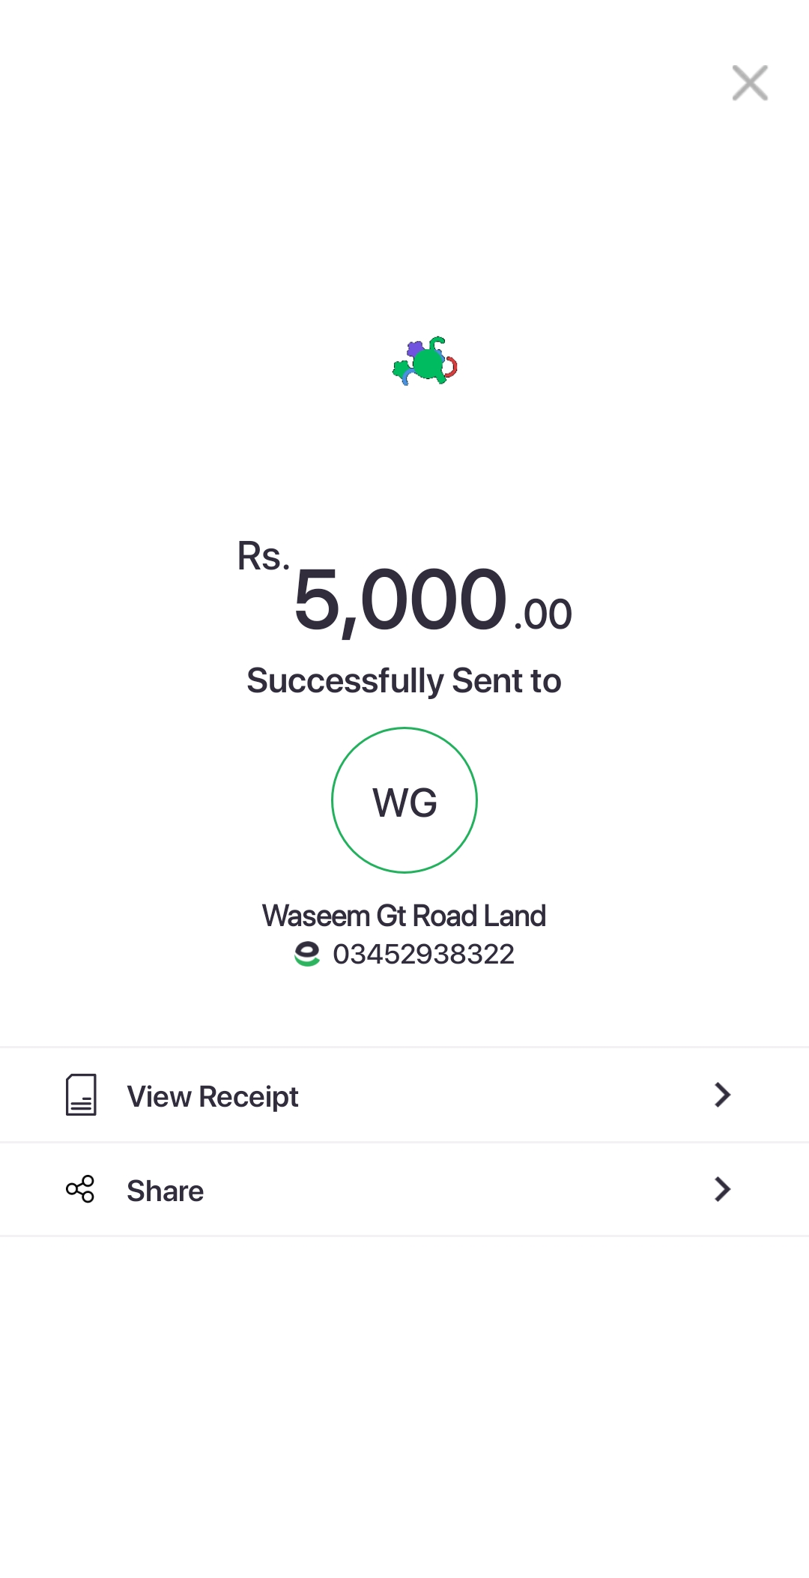Click the phone number 03452938322

[x=423, y=955]
